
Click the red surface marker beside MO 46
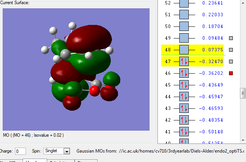[x=231, y=73]
